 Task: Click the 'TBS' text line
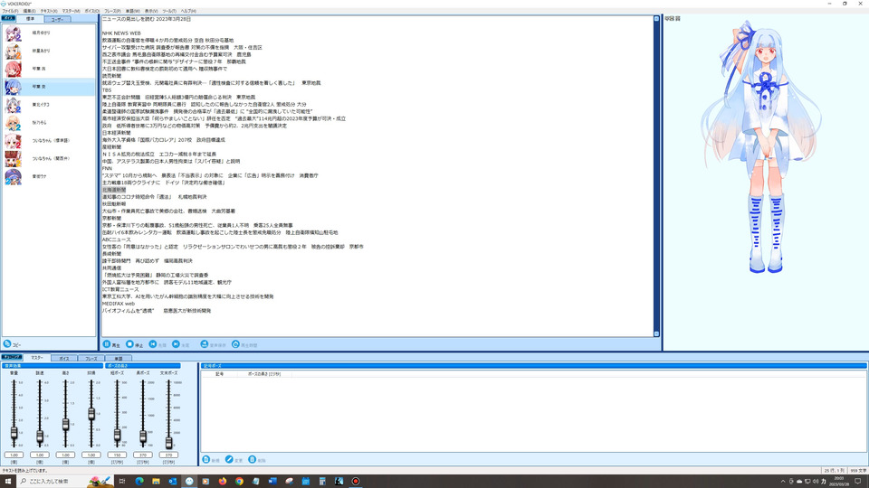pyautogui.click(x=107, y=90)
